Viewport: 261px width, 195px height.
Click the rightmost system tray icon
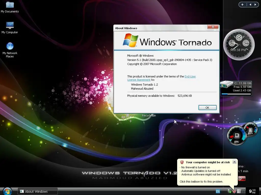tap(243, 191)
